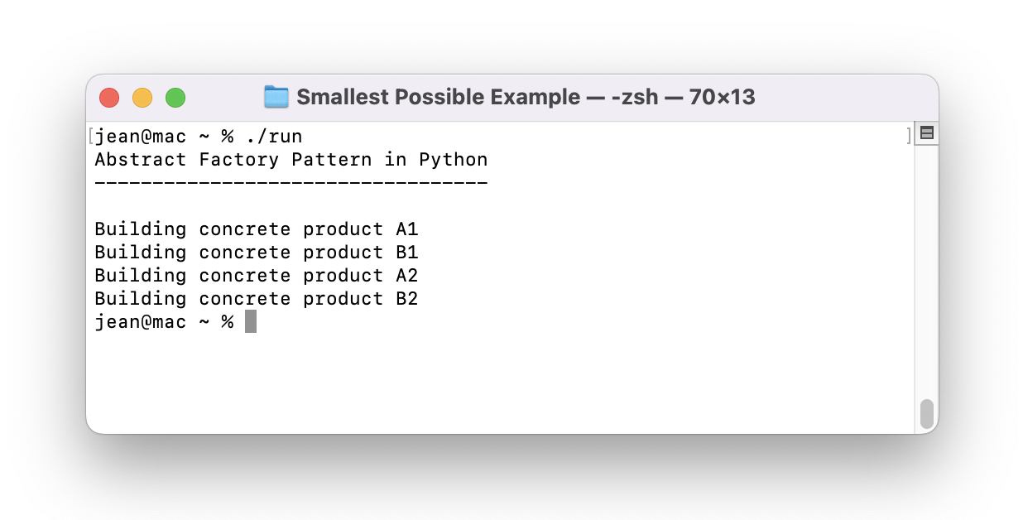Click the line "Building concrete product B1"
Viewport: 1023px width, 520px height.
(x=256, y=253)
